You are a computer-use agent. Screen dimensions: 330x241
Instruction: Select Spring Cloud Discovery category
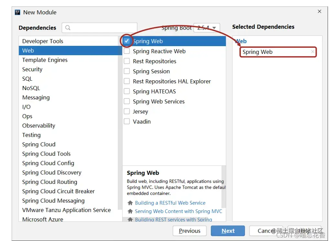(69, 173)
